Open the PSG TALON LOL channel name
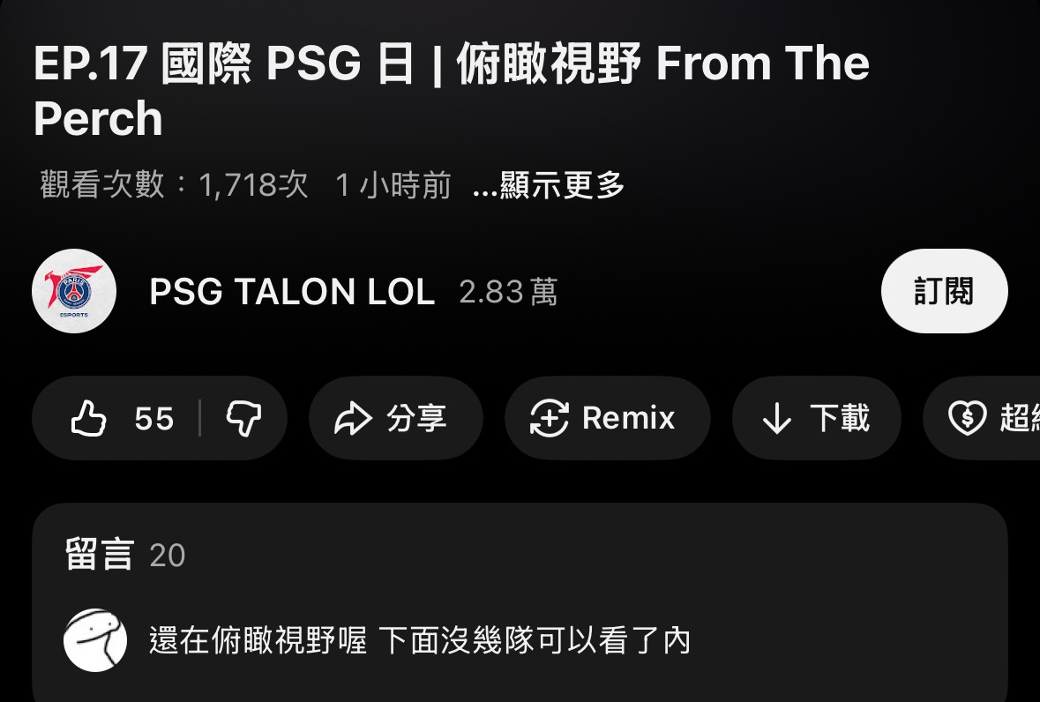 (292, 292)
